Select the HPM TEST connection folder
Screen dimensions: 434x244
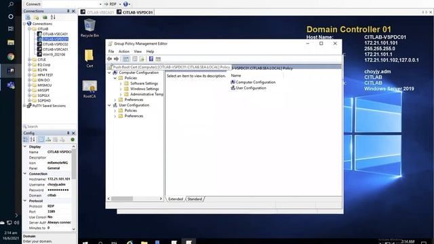coord(45,75)
